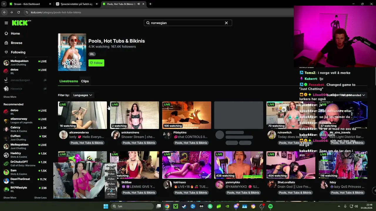Open alicewonderxo stream thumbnail

82,115
